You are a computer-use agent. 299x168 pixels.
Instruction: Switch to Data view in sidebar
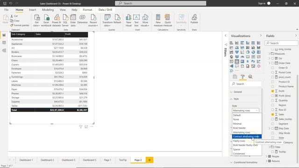click(x=4, y=42)
